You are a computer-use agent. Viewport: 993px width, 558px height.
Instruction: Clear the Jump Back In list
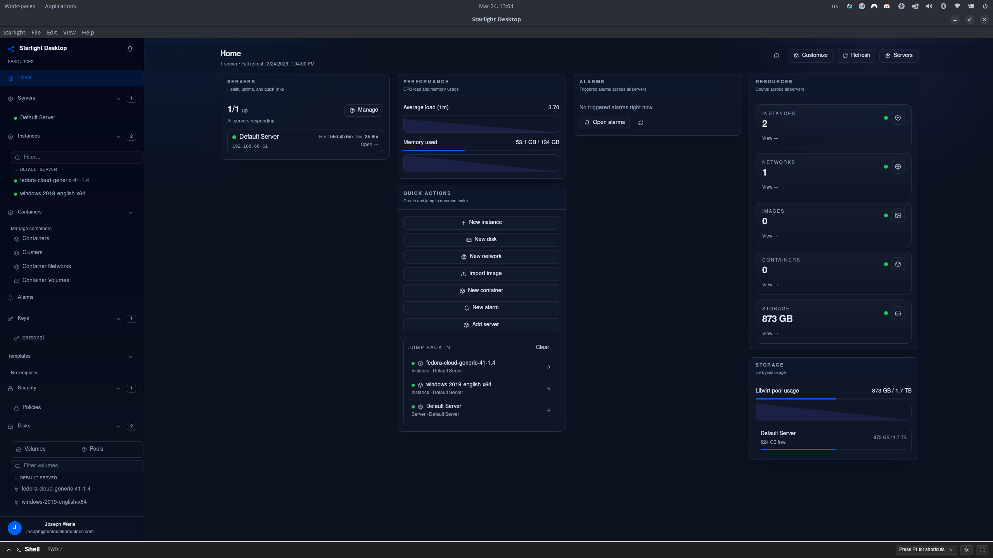542,348
